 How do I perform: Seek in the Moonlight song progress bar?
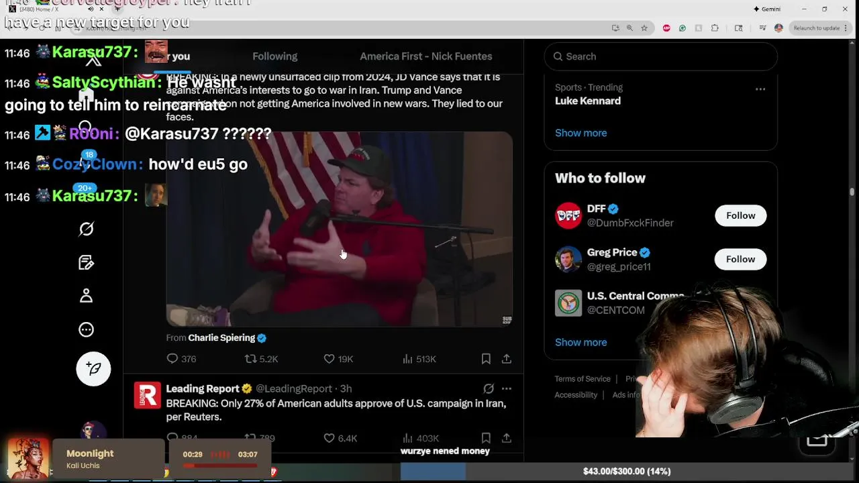pos(220,465)
